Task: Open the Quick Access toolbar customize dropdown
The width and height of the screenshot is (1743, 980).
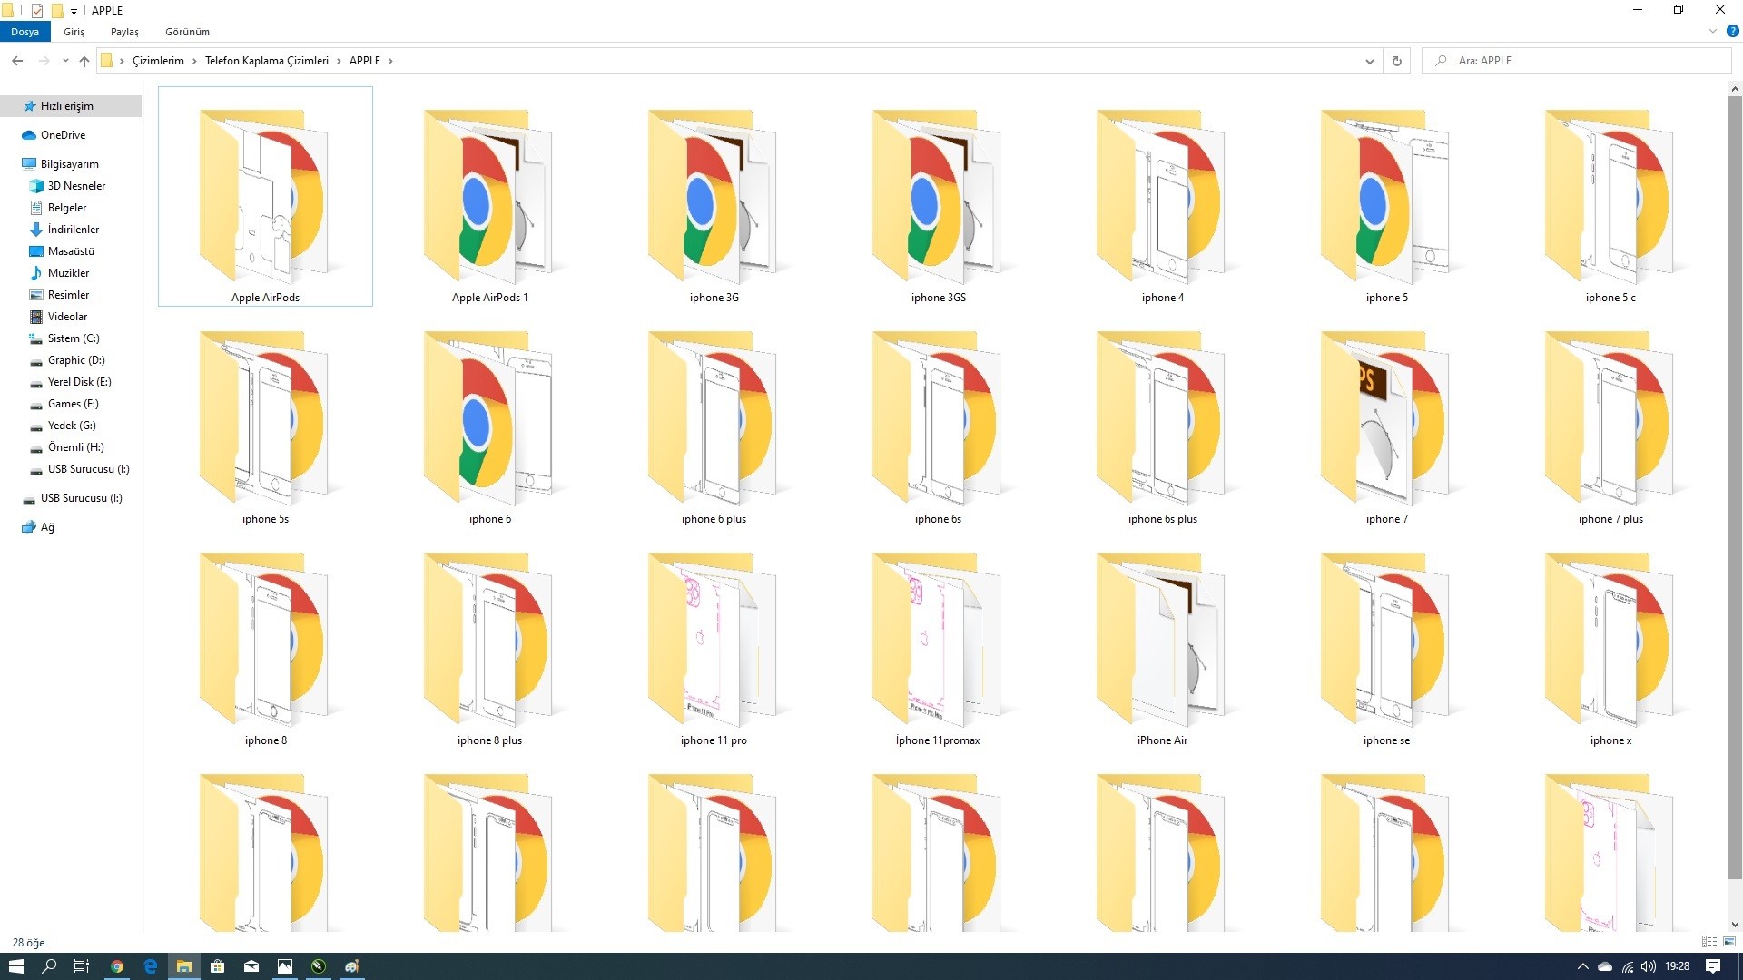Action: pos(74,11)
